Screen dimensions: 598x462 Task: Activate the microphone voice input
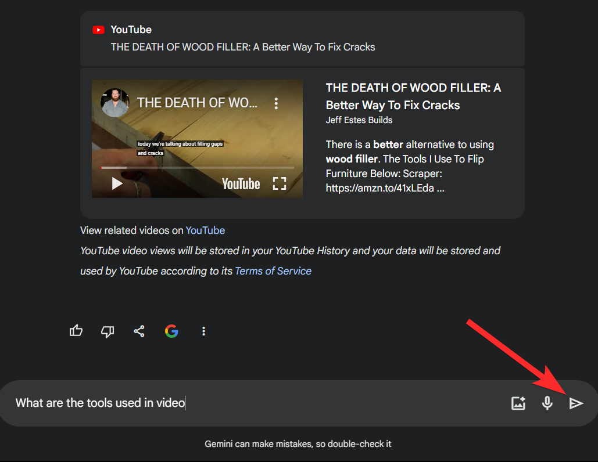[x=547, y=403]
